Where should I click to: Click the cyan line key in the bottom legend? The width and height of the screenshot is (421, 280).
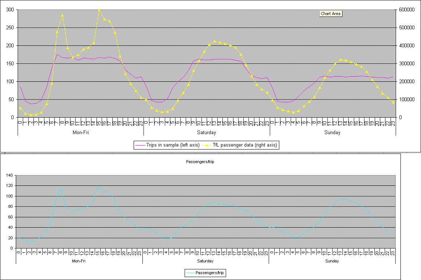coord(190,273)
